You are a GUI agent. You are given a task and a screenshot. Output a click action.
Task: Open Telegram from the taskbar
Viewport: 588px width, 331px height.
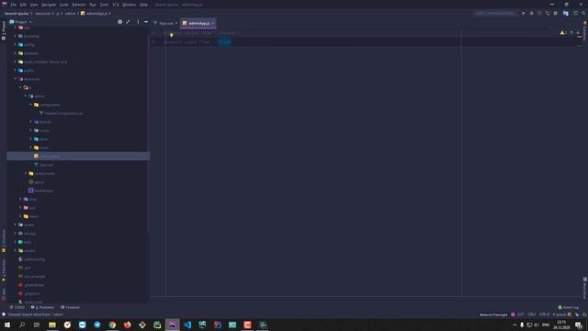[x=97, y=325]
